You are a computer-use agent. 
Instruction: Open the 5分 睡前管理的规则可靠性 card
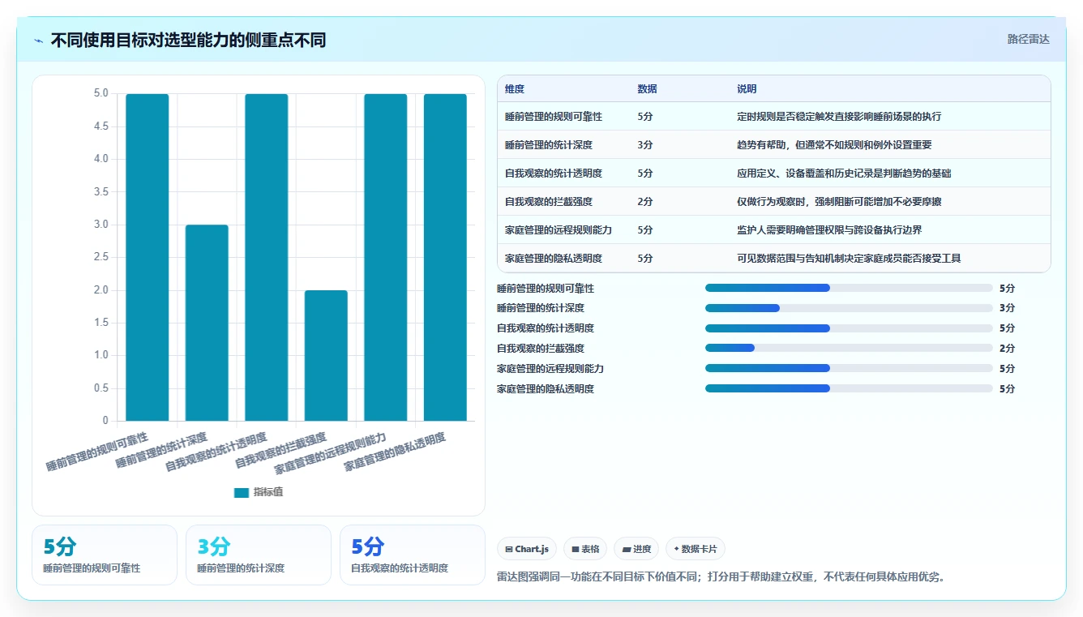point(105,555)
